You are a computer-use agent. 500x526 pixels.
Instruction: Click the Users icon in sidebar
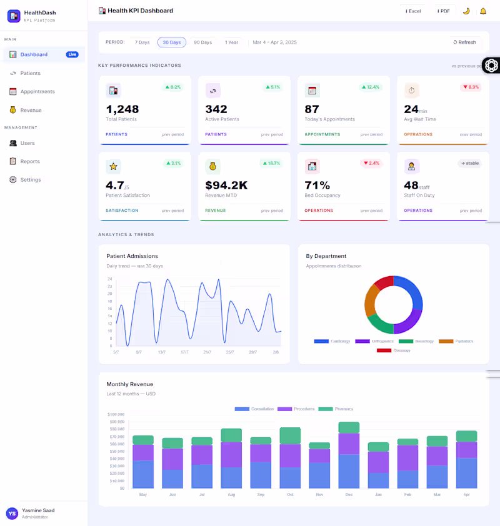[12, 143]
